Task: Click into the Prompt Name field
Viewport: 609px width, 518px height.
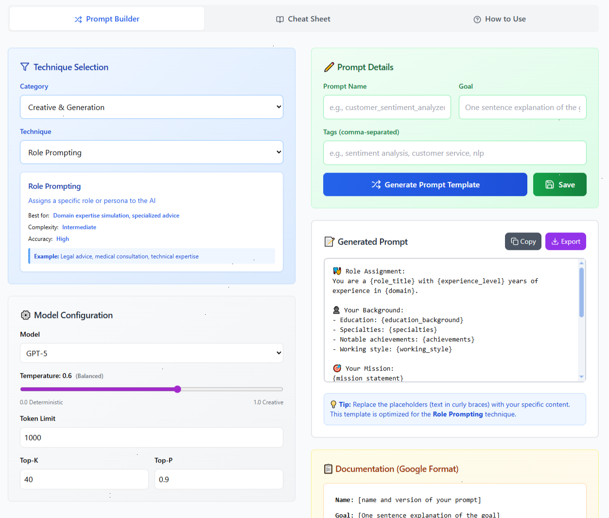Action: point(387,107)
